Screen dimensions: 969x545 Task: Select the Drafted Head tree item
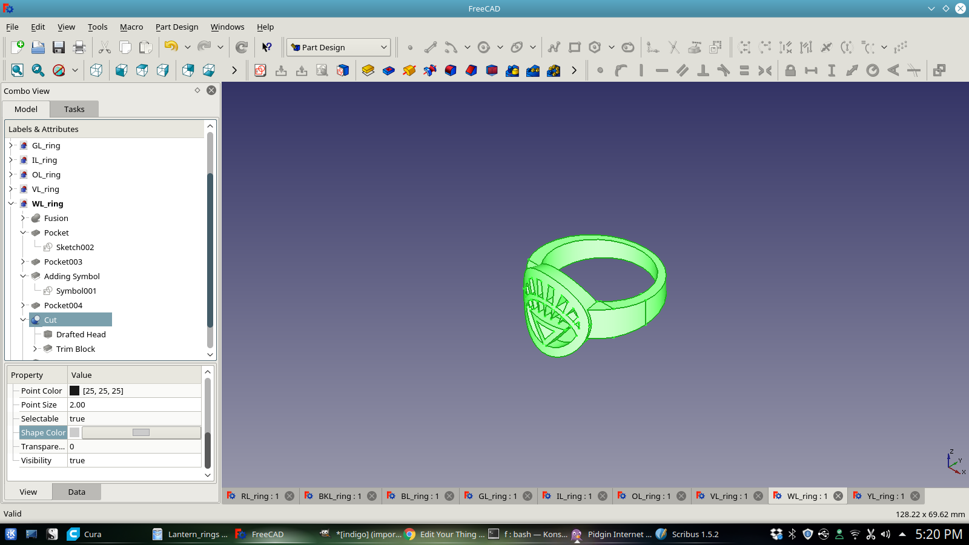click(x=81, y=334)
